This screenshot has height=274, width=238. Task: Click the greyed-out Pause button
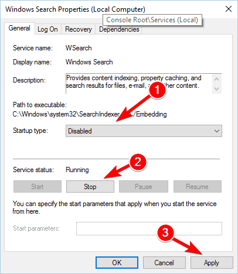[144, 187]
